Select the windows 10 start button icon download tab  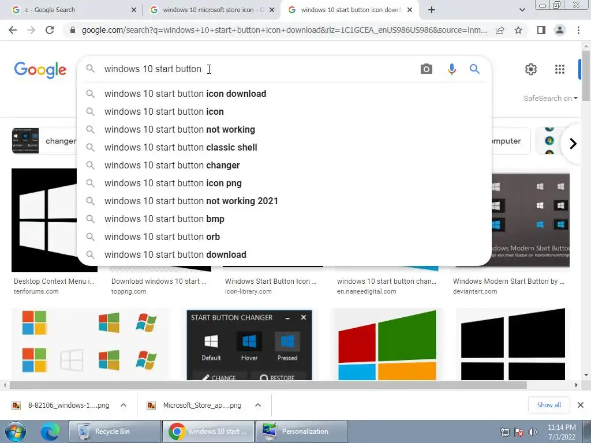pos(349,10)
